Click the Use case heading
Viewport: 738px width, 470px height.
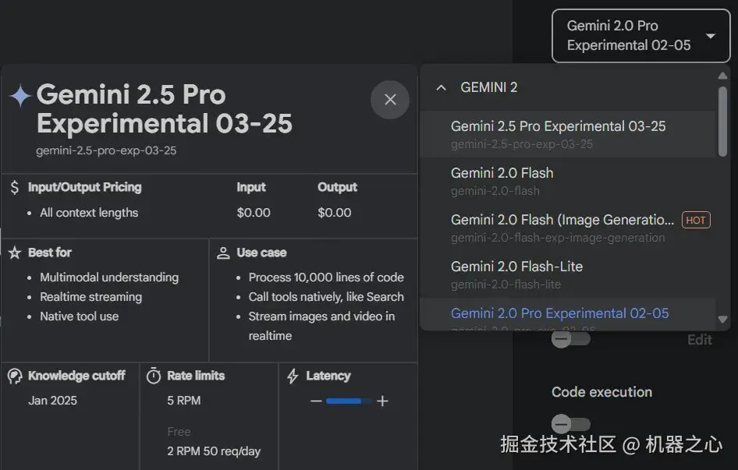click(261, 253)
